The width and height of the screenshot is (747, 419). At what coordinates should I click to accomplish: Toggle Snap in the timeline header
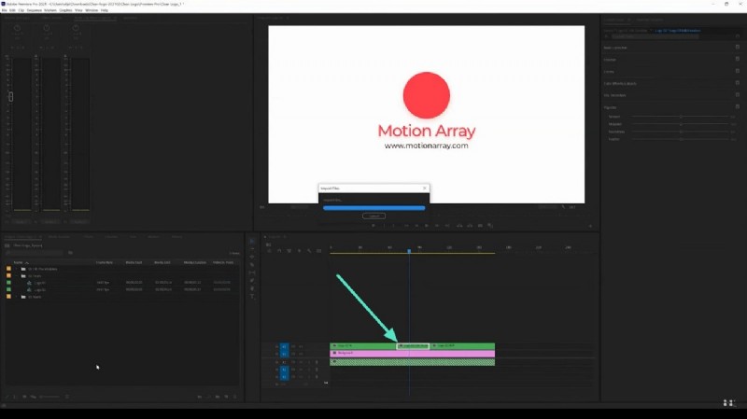click(279, 251)
